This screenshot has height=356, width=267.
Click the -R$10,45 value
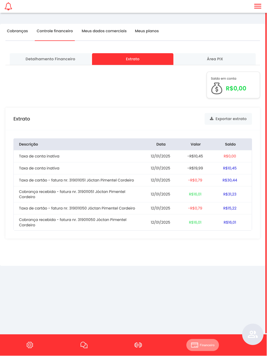click(195, 156)
